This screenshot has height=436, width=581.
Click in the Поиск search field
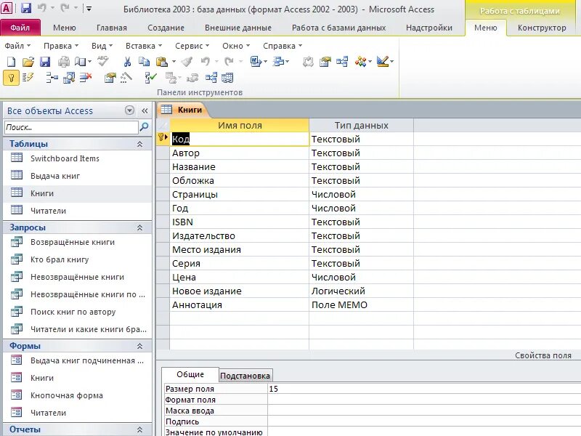[x=71, y=127]
